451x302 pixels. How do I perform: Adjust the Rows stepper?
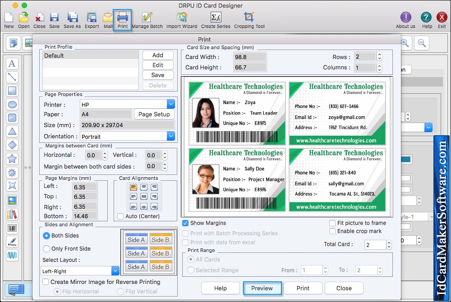point(379,57)
